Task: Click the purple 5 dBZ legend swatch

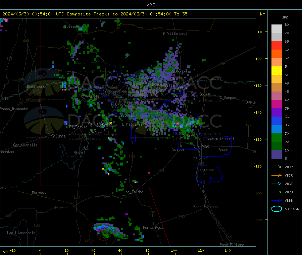Action: click(276, 154)
